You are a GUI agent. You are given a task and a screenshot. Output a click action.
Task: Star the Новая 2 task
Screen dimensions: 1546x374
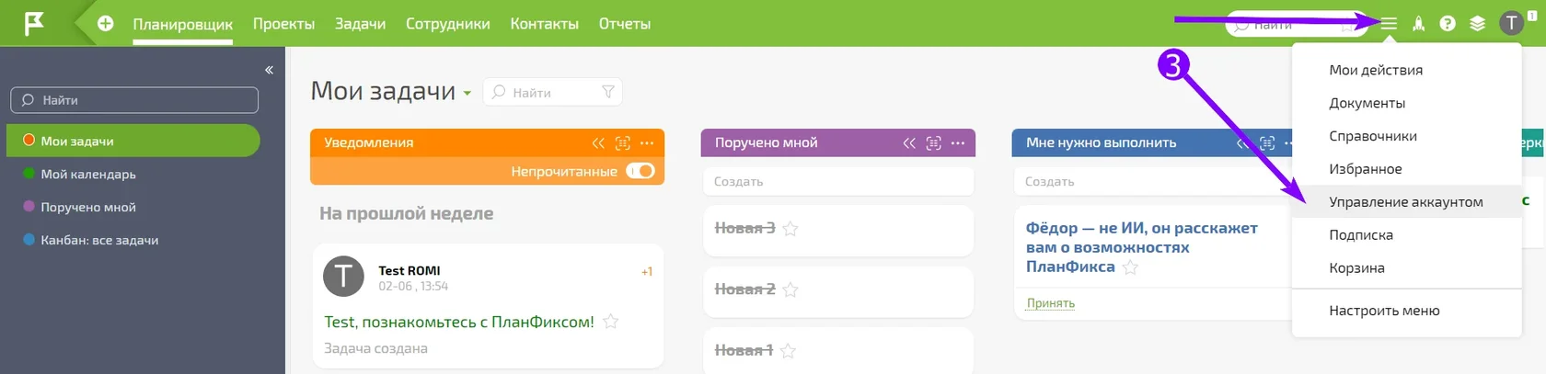(790, 289)
